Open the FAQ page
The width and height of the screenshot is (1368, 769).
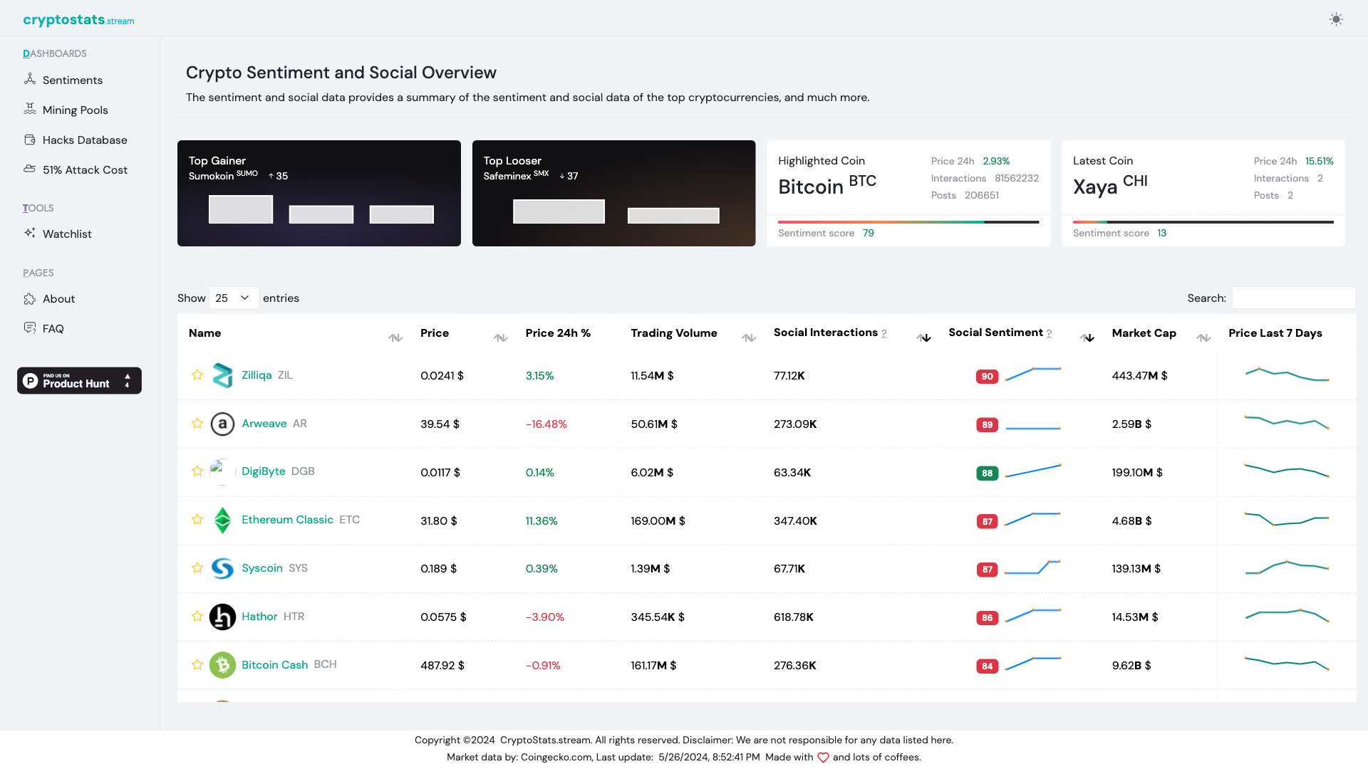(x=53, y=328)
